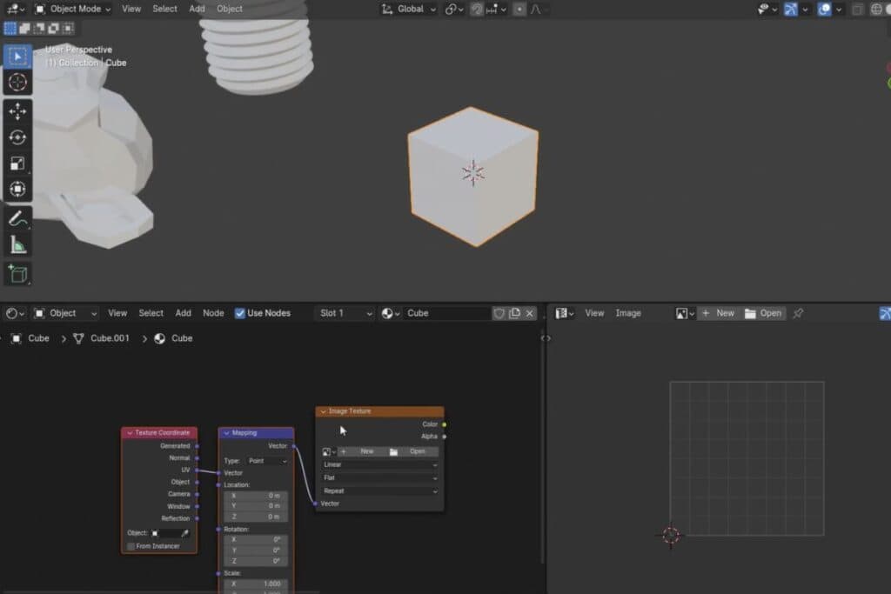Expand the Slot 1 material slot dropdown
Image resolution: width=891 pixels, height=594 pixels.
[x=345, y=313]
